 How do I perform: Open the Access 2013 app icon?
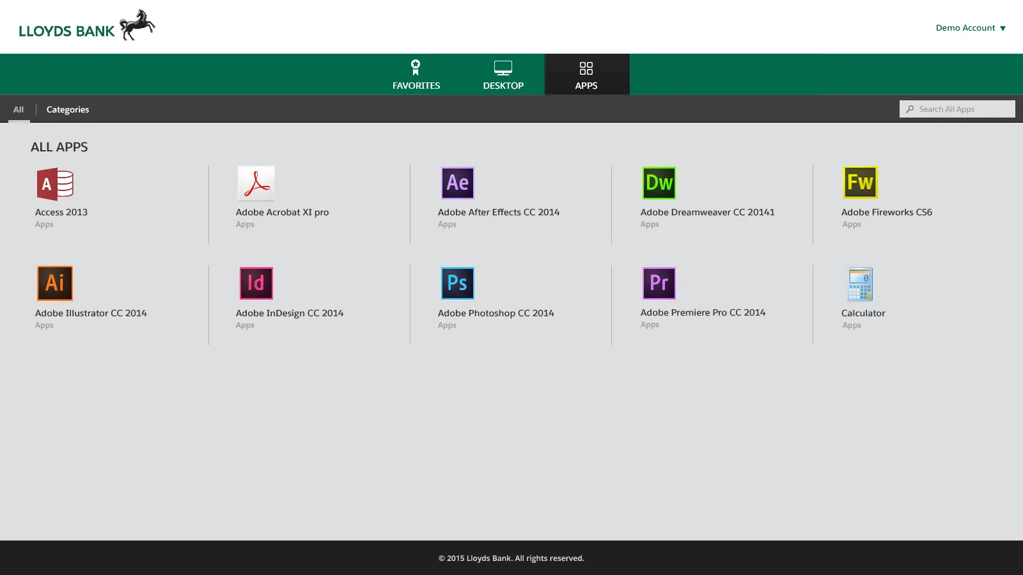pos(55,184)
